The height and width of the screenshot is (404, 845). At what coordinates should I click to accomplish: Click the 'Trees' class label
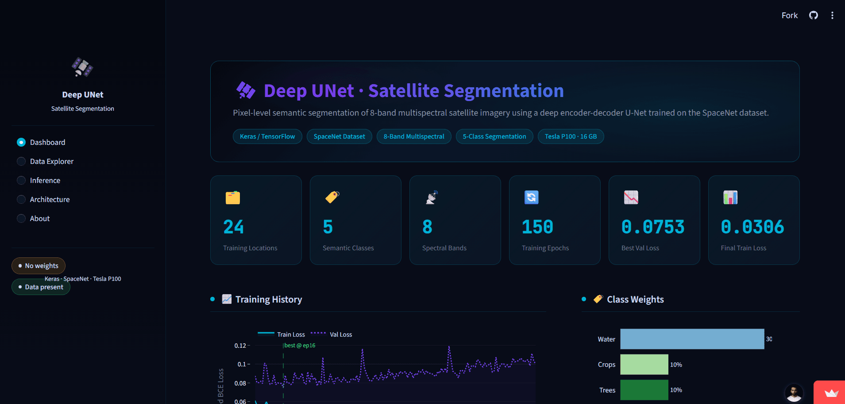pyautogui.click(x=607, y=390)
